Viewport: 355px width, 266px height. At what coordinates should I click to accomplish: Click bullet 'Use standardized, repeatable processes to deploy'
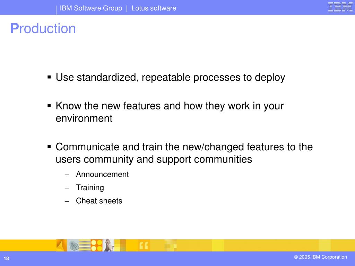click(170, 78)
